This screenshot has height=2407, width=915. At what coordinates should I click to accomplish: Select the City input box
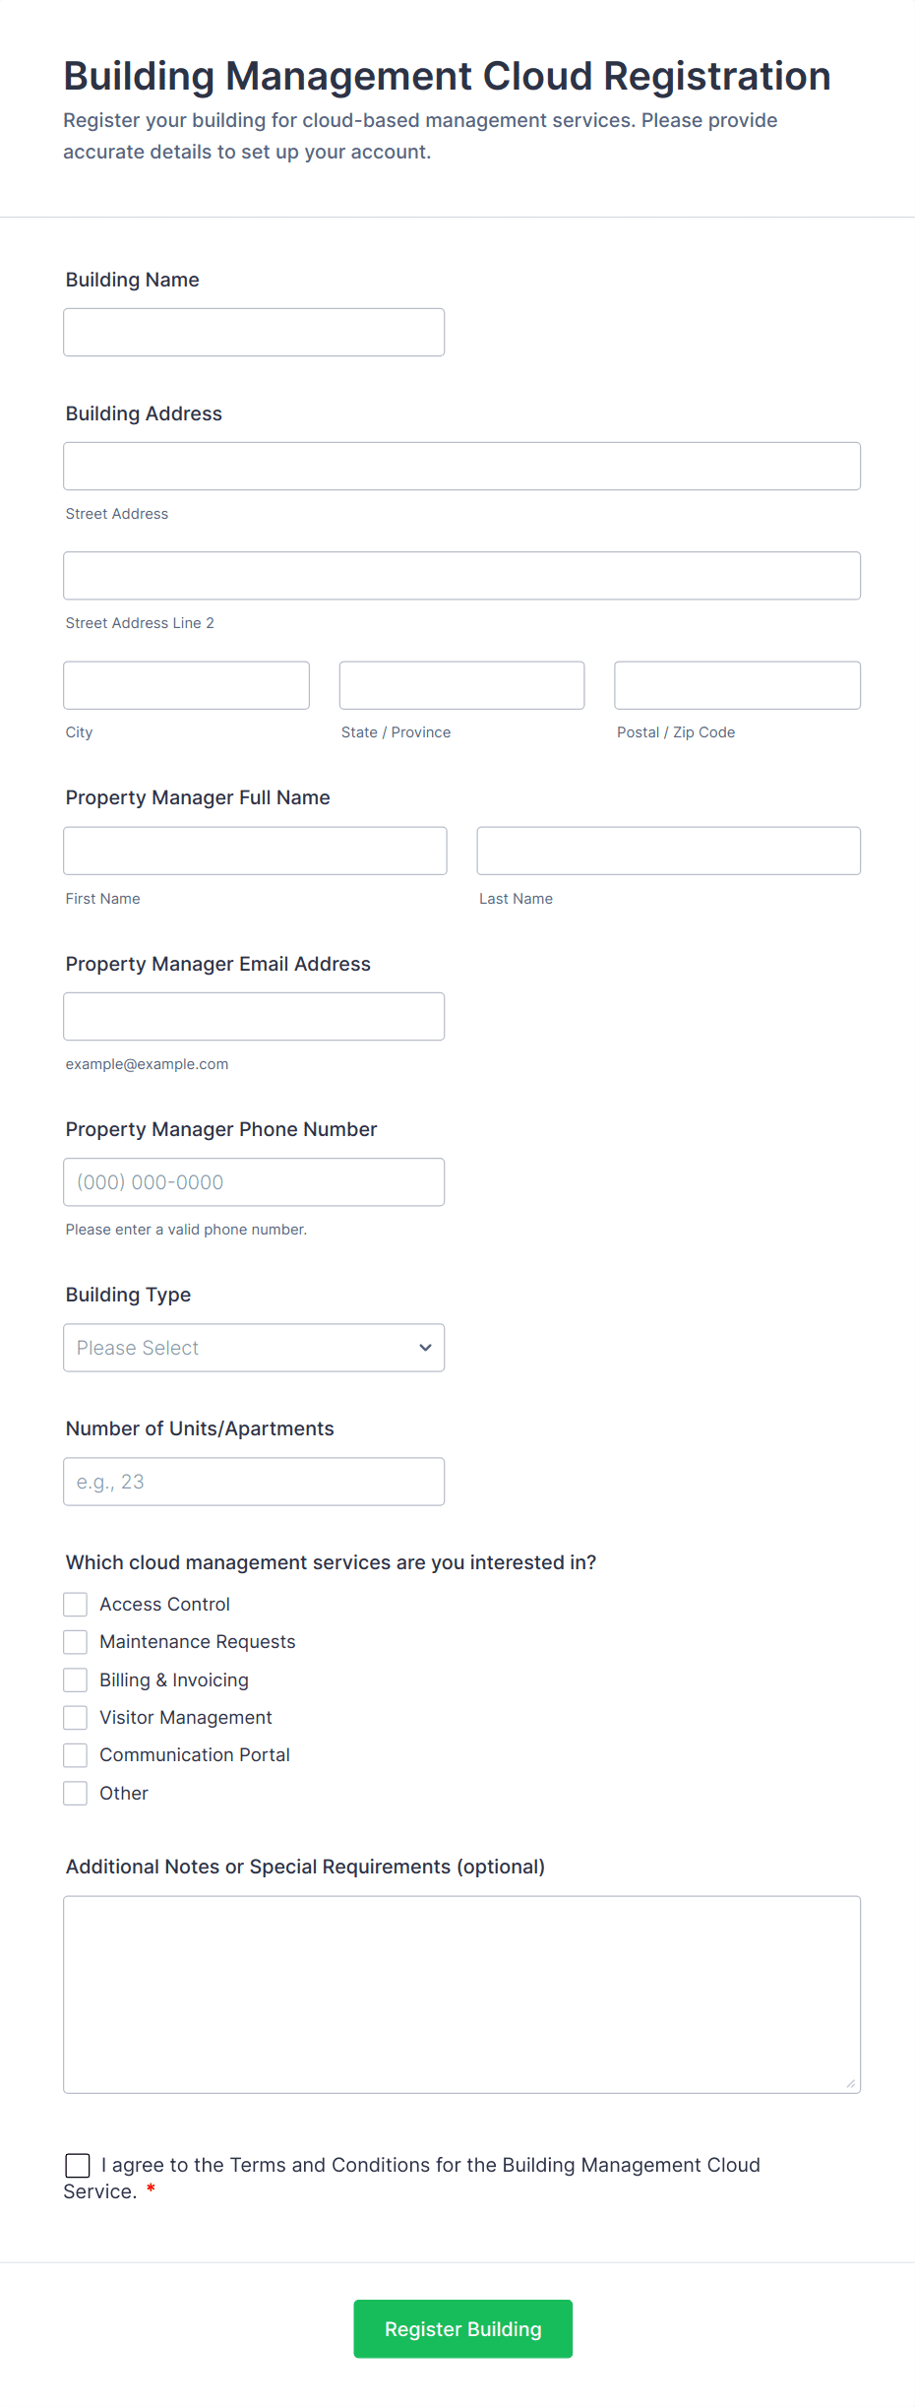(186, 685)
